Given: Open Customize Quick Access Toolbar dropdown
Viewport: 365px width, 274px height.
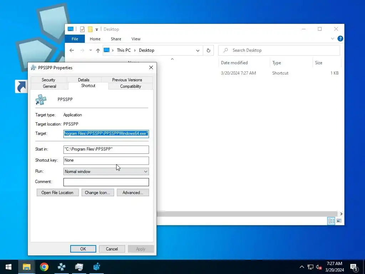Looking at the screenshot, I should point(97,29).
